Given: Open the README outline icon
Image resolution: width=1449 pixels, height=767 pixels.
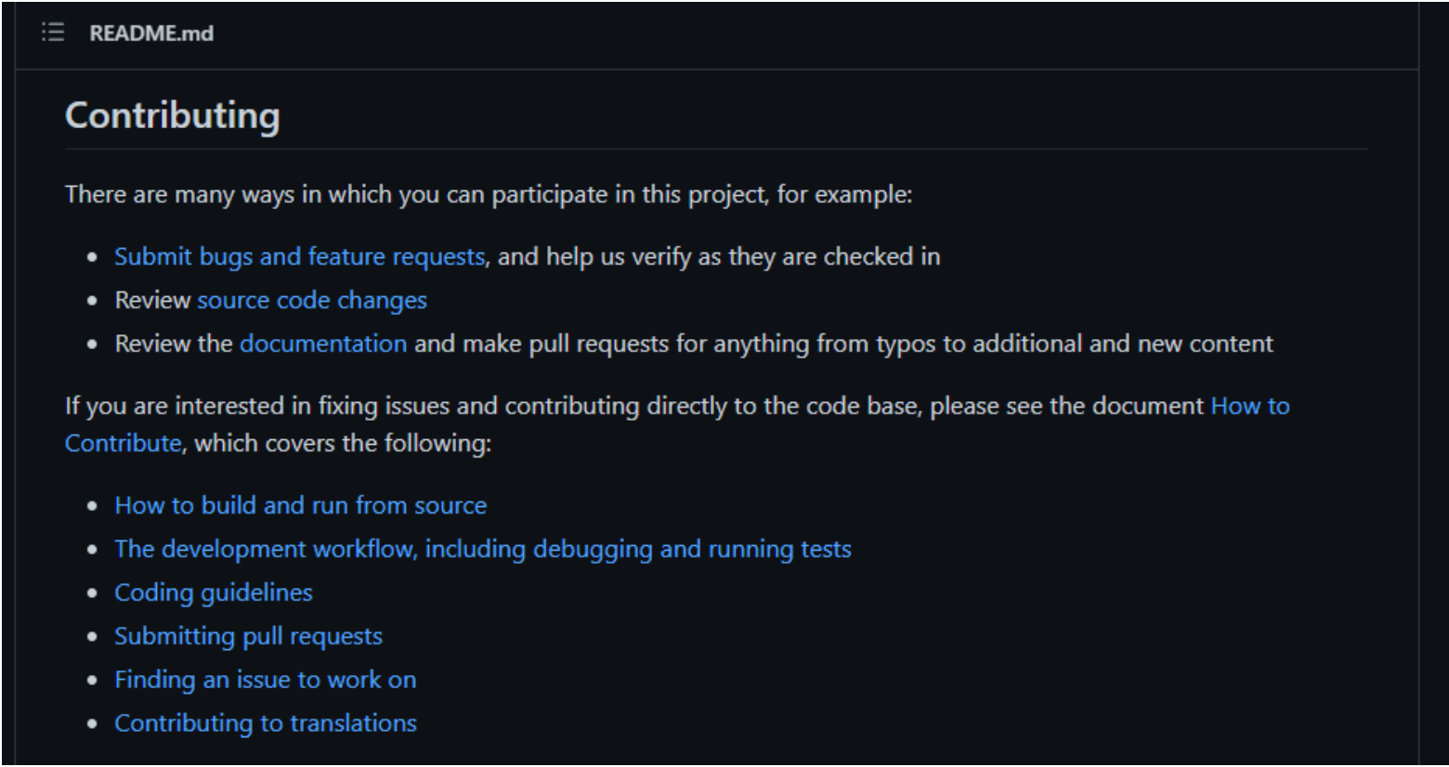Looking at the screenshot, I should tap(53, 33).
